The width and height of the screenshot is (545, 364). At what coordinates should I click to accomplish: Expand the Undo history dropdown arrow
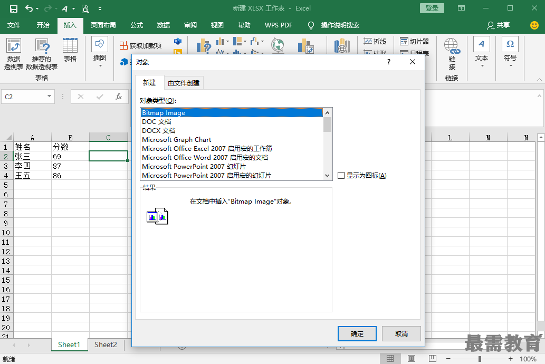37,8
